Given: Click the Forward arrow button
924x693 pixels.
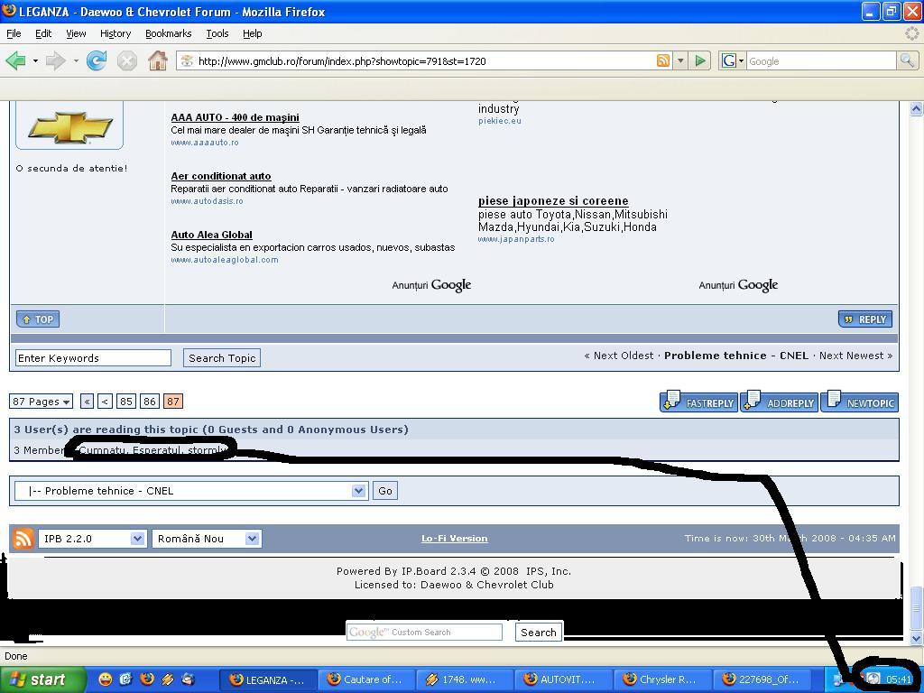Looking at the screenshot, I should (55, 60).
